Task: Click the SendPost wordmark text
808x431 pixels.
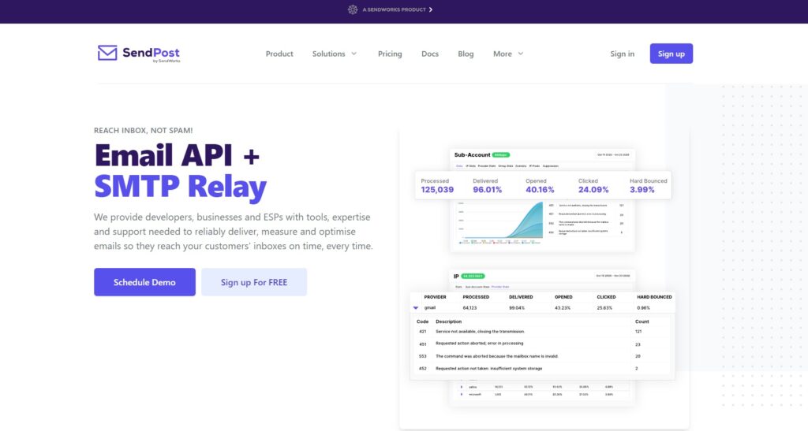Action: coord(151,53)
